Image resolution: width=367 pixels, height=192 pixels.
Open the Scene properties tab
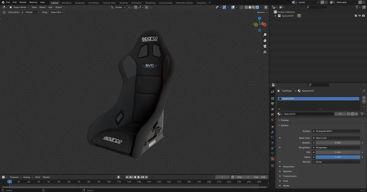(272, 115)
